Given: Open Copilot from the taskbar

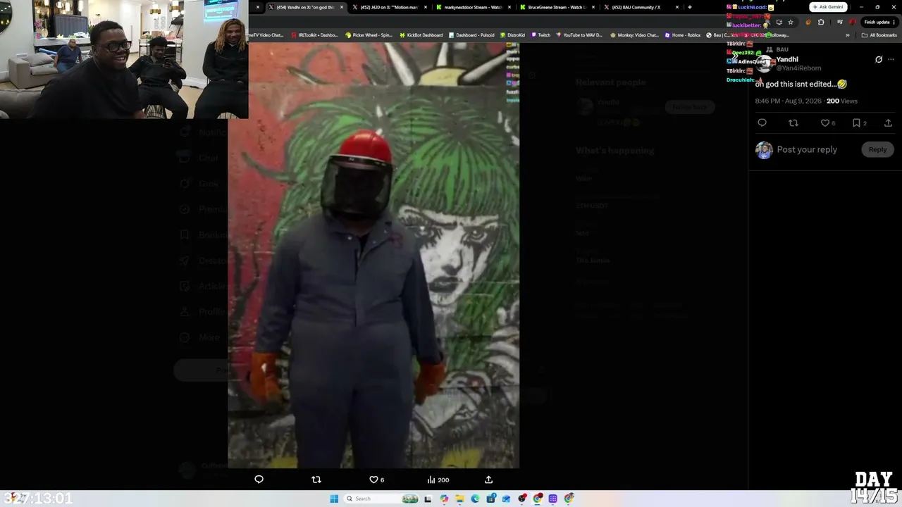Looking at the screenshot, I should click(444, 499).
